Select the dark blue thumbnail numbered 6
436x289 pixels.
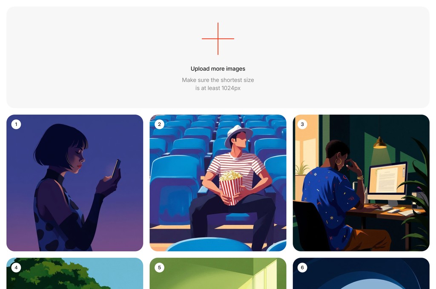click(x=361, y=273)
